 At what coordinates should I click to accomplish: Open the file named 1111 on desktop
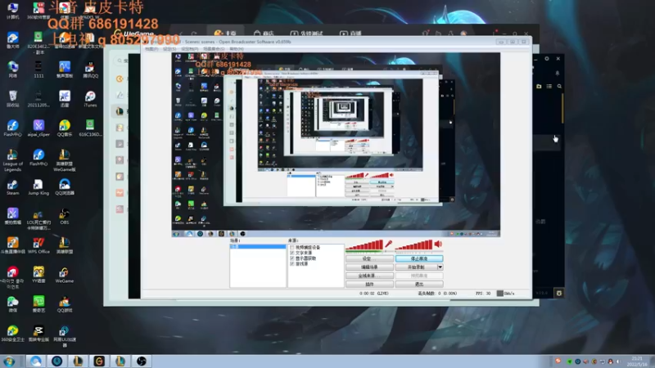point(38,70)
